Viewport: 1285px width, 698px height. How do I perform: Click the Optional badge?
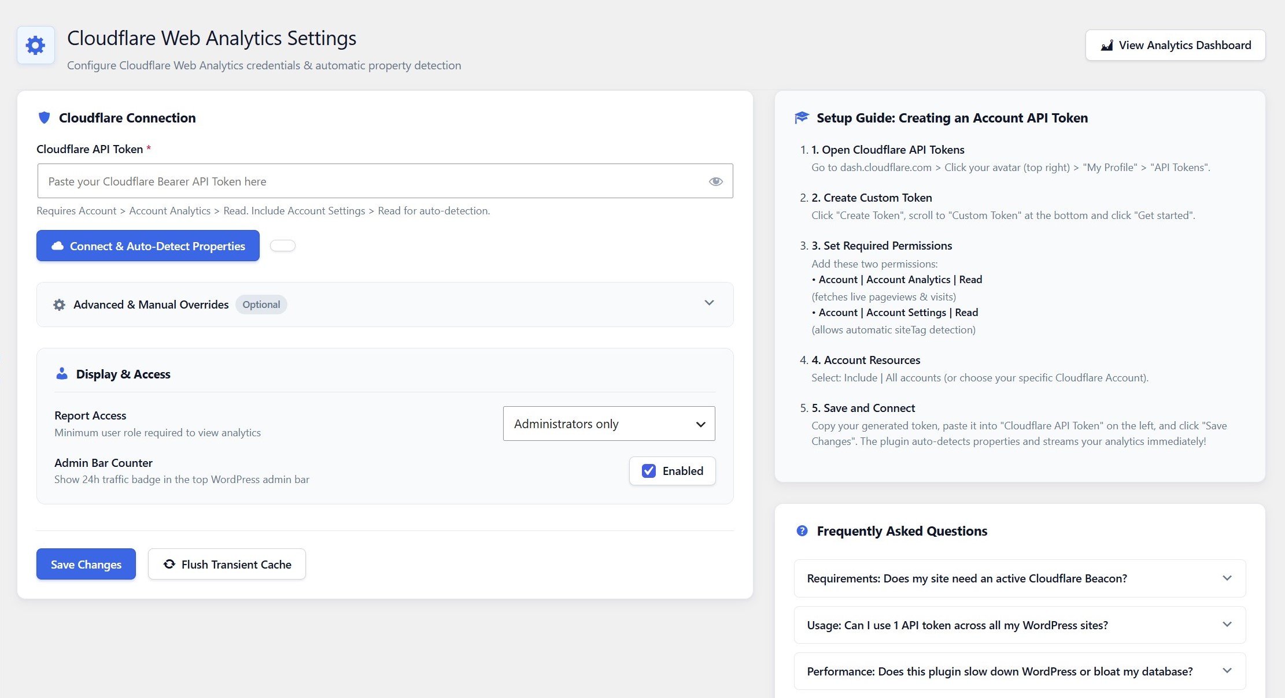click(x=261, y=305)
